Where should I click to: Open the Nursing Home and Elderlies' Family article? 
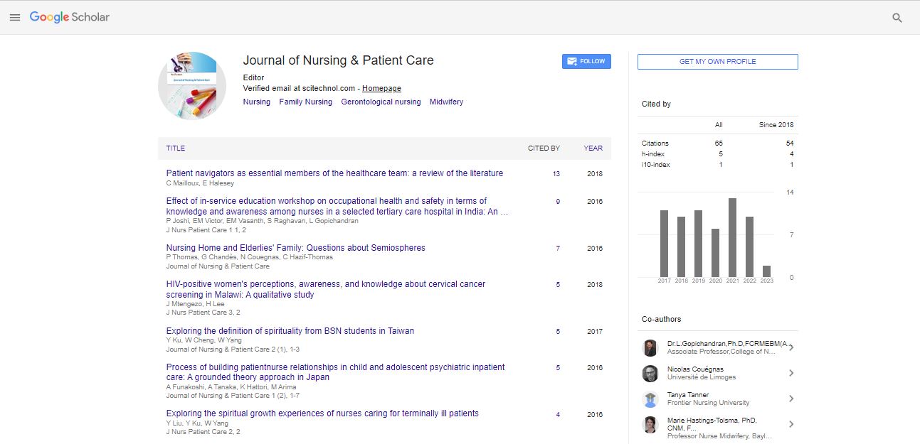[x=296, y=248]
